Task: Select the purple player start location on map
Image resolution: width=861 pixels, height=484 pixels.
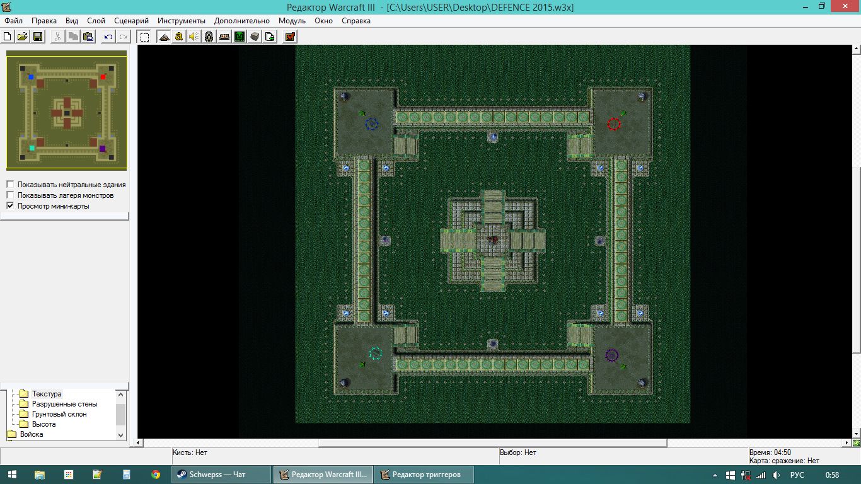Action: pyautogui.click(x=611, y=355)
